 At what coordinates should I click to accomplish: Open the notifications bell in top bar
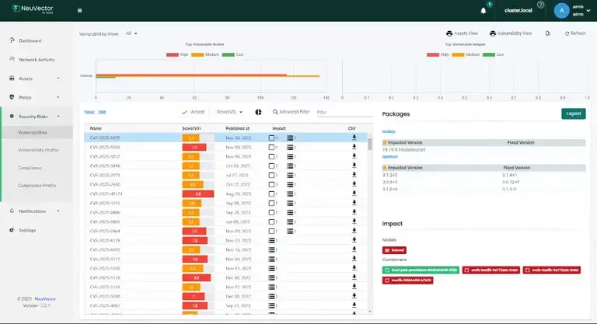pos(484,10)
